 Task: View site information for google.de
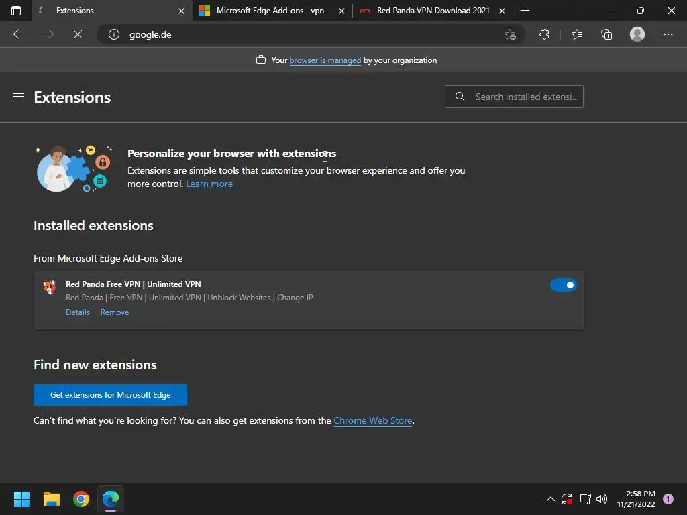coord(114,34)
